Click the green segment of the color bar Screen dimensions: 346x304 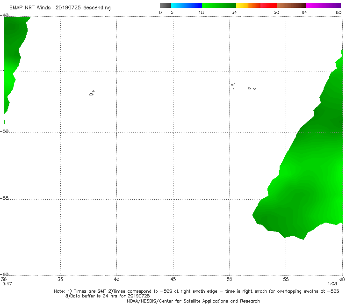[x=219, y=6]
